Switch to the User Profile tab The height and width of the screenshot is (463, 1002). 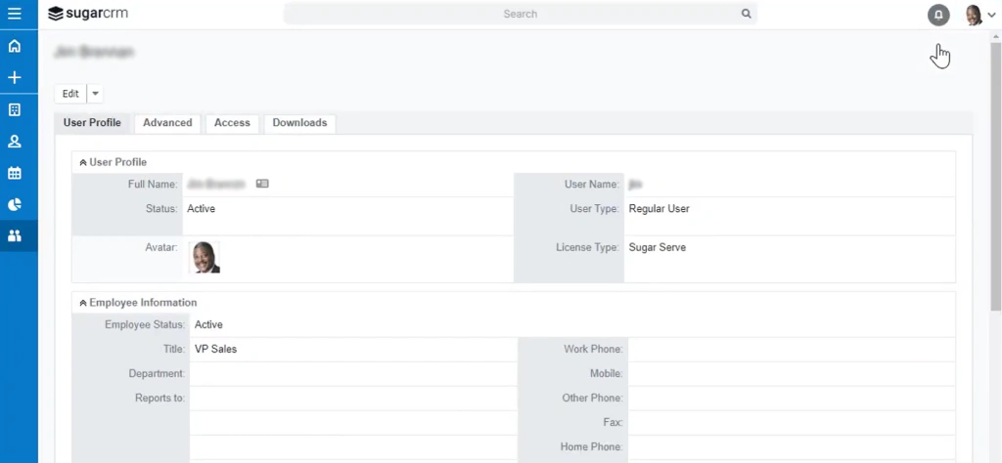[x=92, y=123]
